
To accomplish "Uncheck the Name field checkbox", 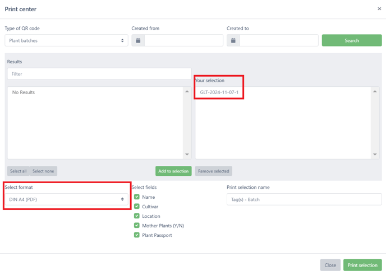I will (137, 197).
